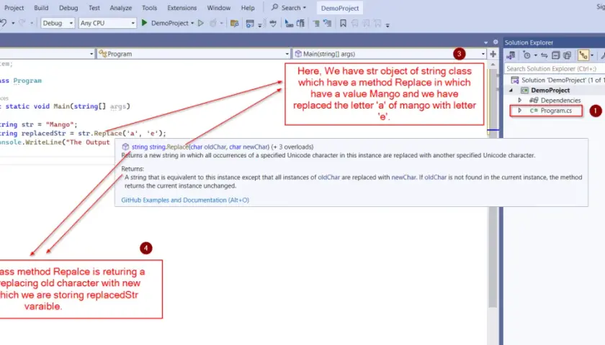
Task: Click the Collapse All icon in Solution Explorer
Action: pos(555,55)
